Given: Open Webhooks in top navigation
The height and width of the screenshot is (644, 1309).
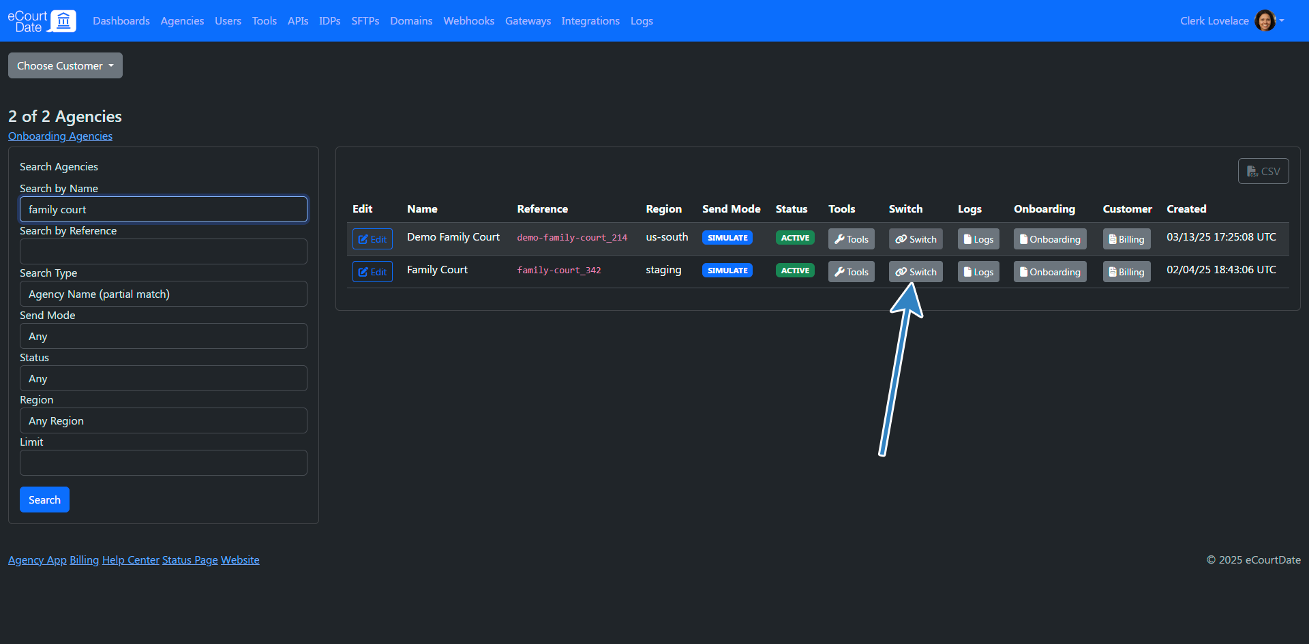Looking at the screenshot, I should point(469,21).
